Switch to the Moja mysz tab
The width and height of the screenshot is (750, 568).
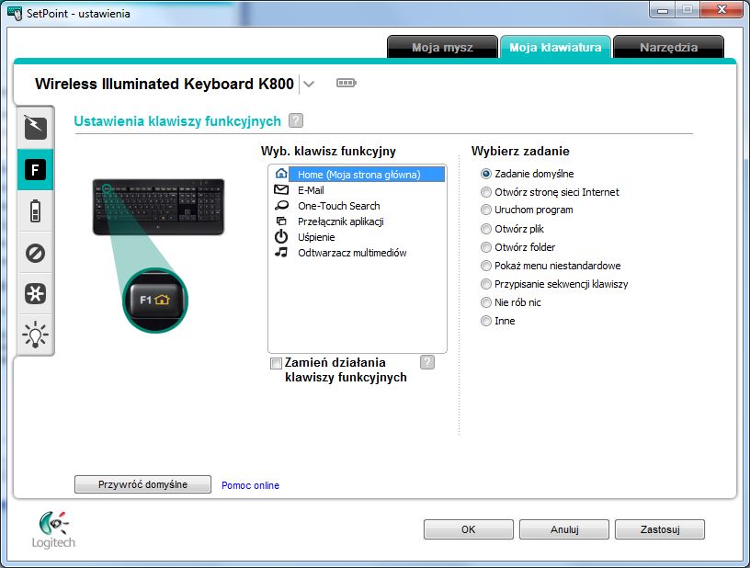click(442, 48)
